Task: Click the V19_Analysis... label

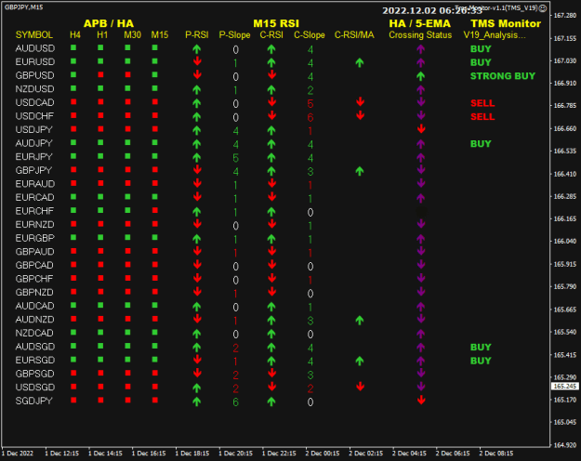Action: (x=495, y=35)
